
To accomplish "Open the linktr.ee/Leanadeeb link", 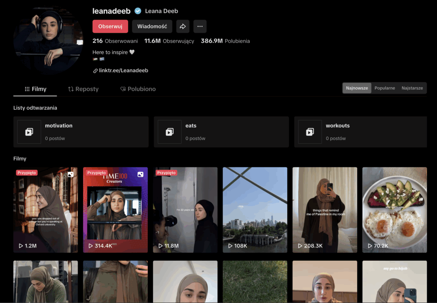I will coord(123,70).
